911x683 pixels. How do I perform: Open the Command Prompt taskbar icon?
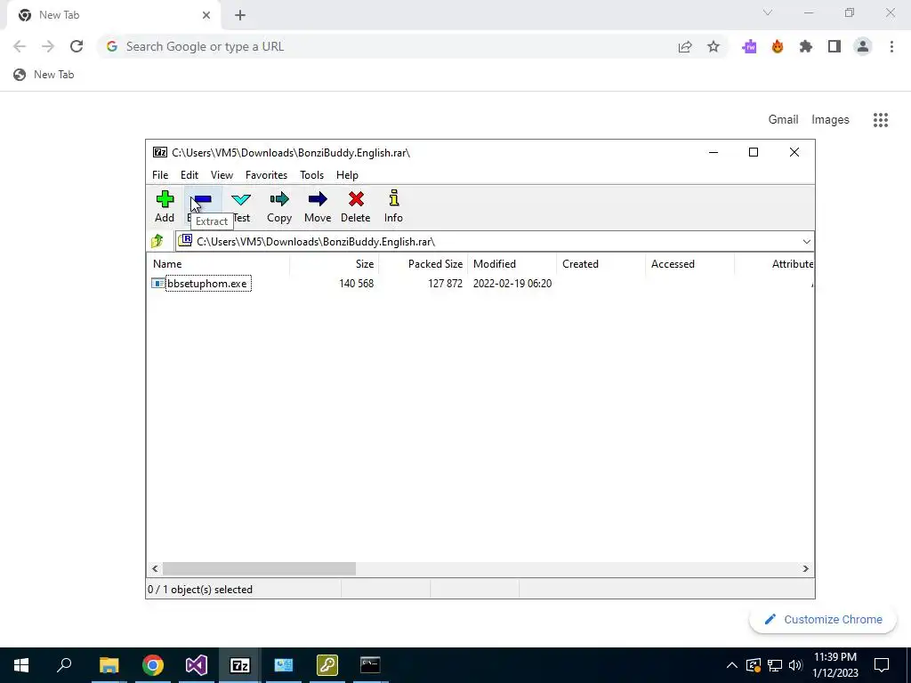point(370,665)
